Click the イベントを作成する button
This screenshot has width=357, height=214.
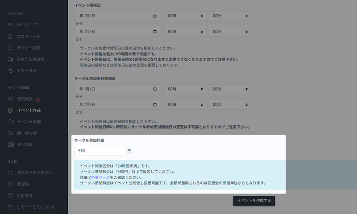coord(254,201)
